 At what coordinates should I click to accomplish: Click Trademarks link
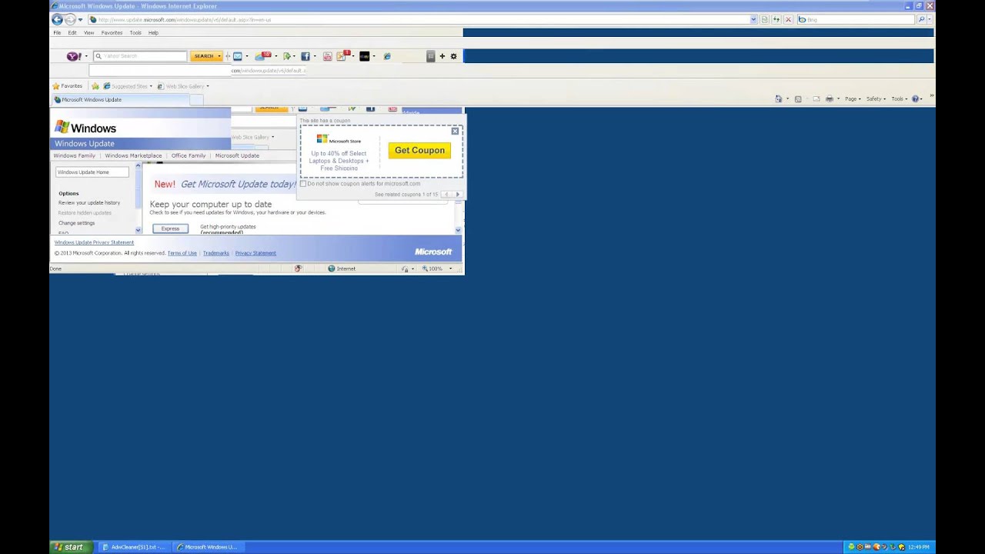[x=216, y=253]
